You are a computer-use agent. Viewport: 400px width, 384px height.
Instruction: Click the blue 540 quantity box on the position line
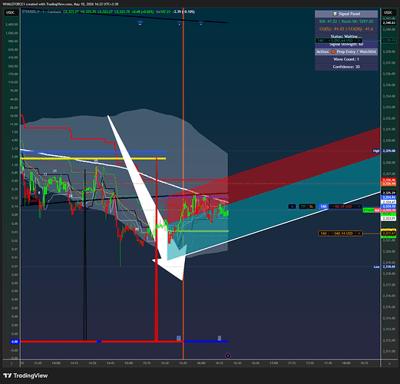click(323, 207)
